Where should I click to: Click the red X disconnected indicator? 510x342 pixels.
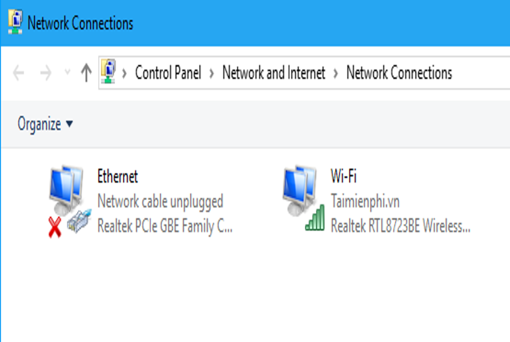[54, 227]
